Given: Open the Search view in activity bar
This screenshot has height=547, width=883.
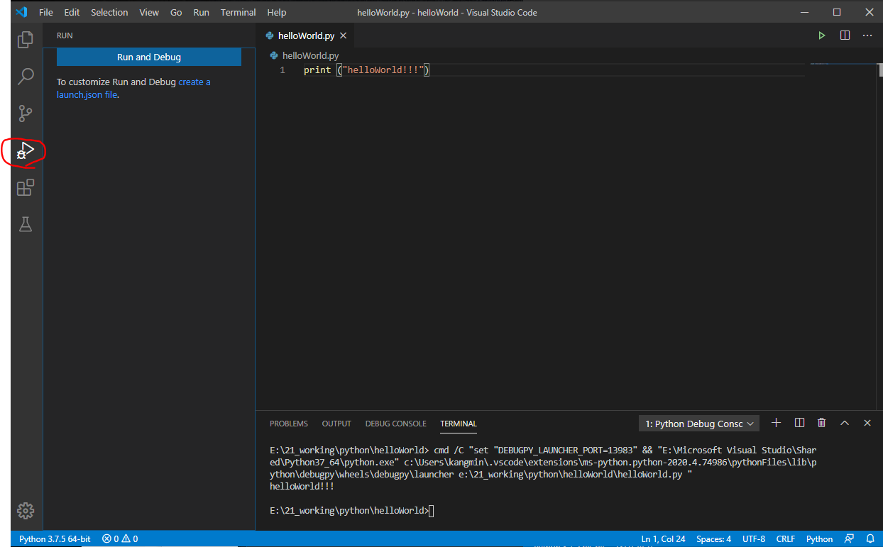Looking at the screenshot, I should 26,76.
